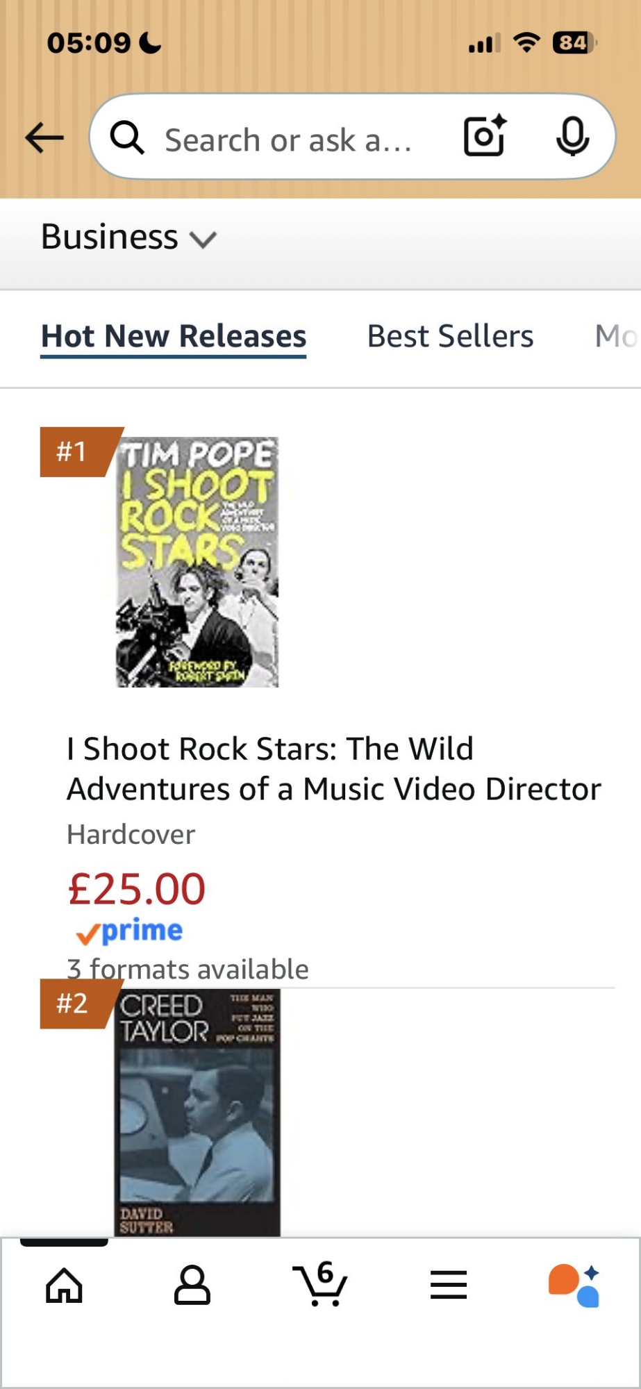Image resolution: width=641 pixels, height=1389 pixels.
Task: Focus the Search or ask input field
Action: point(288,140)
